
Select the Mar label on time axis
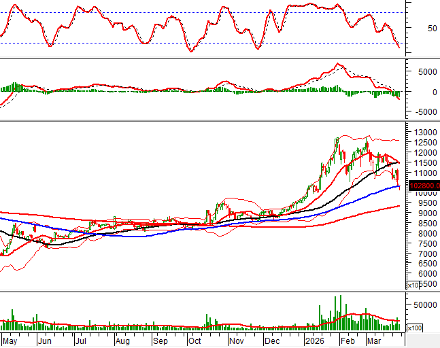point(375,339)
